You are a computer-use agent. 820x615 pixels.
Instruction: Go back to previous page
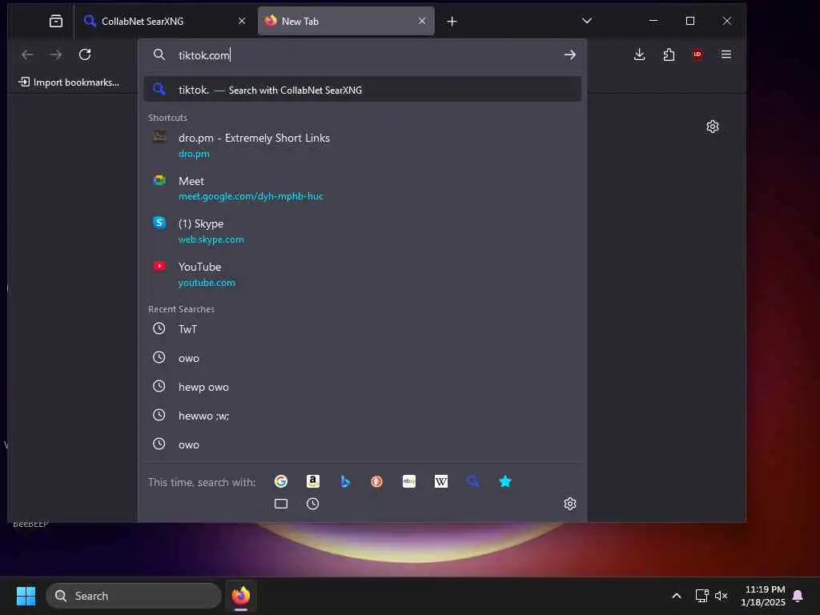pos(27,54)
